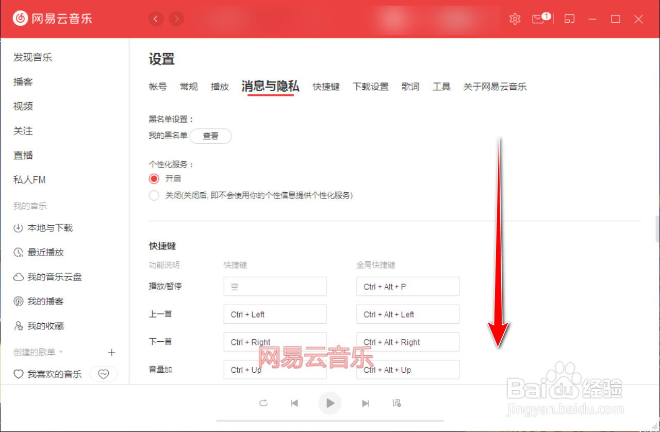Image resolution: width=660 pixels, height=432 pixels.
Task: Open the 播放 settings tab
Action: 220,87
